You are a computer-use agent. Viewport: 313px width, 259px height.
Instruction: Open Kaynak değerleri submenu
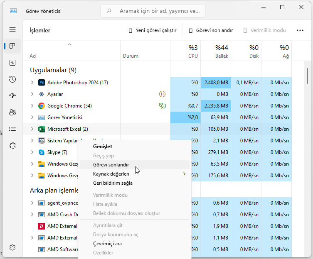[135, 174]
